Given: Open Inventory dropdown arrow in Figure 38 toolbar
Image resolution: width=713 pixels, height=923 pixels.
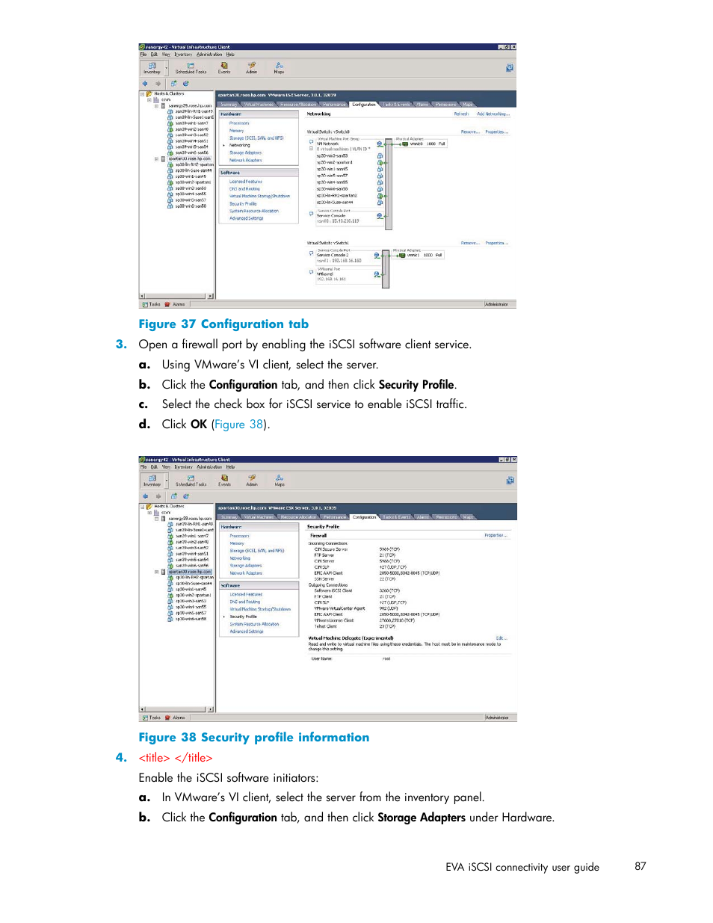Looking at the screenshot, I should (166, 481).
